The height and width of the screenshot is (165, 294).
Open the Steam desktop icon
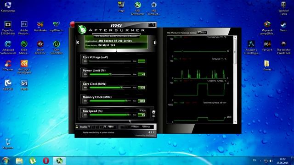pyautogui.click(x=283, y=26)
